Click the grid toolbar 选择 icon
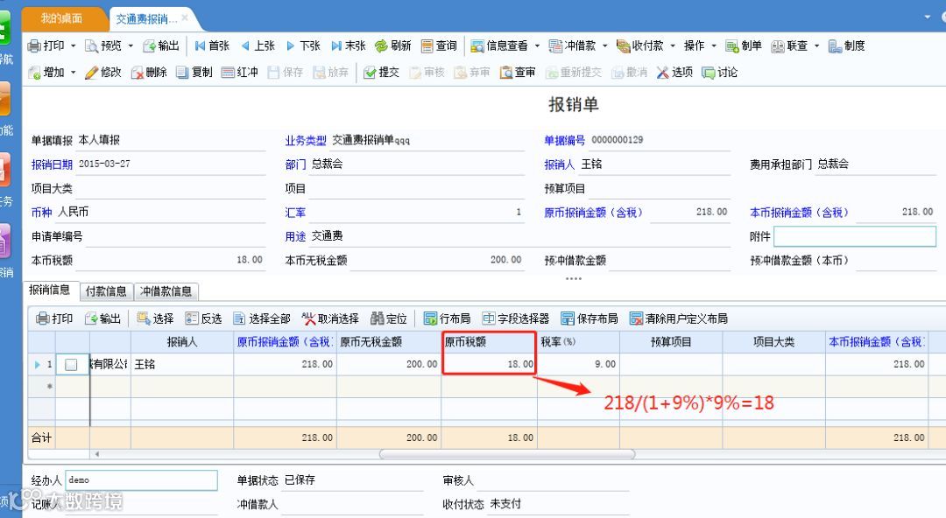 pos(144,318)
